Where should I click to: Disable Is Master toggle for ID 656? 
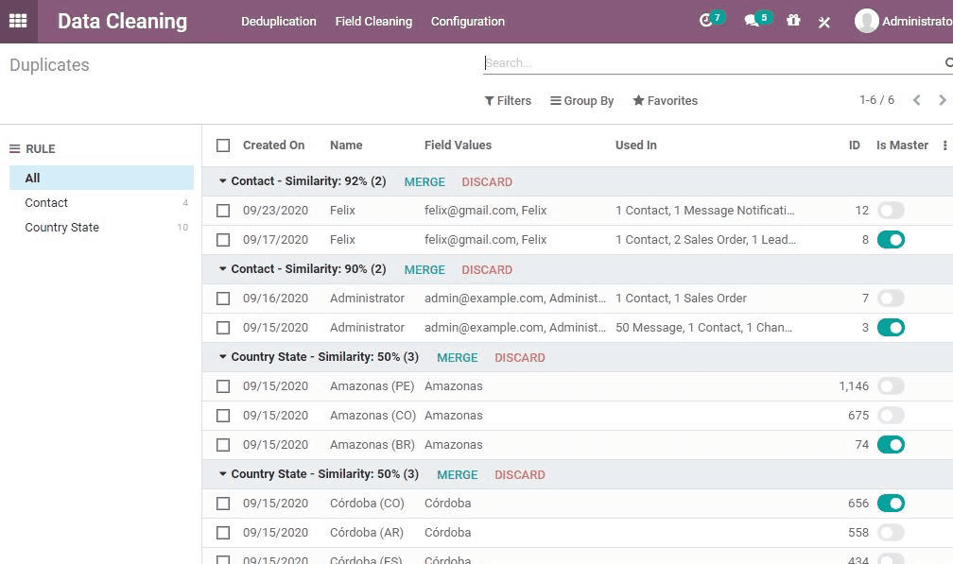pyautogui.click(x=891, y=504)
